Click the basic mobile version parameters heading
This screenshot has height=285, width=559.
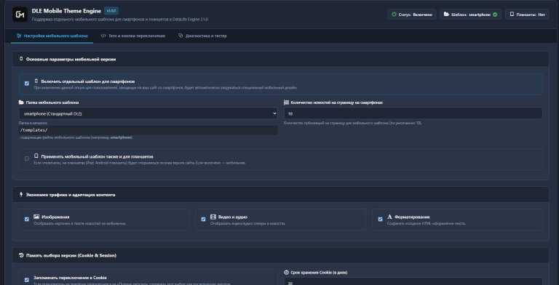pyautogui.click(x=71, y=59)
